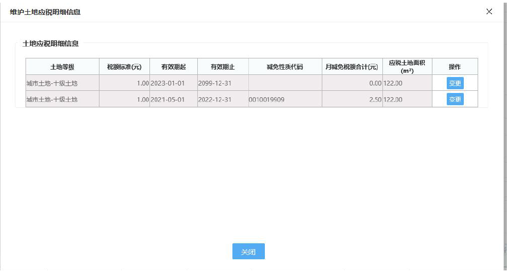Click the end date cell 2099-12-31
The width and height of the screenshot is (509, 272).
coord(223,83)
